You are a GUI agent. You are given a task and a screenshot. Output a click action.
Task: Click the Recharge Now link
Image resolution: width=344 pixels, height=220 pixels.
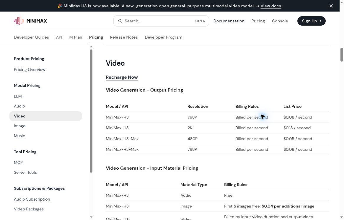(x=122, y=77)
